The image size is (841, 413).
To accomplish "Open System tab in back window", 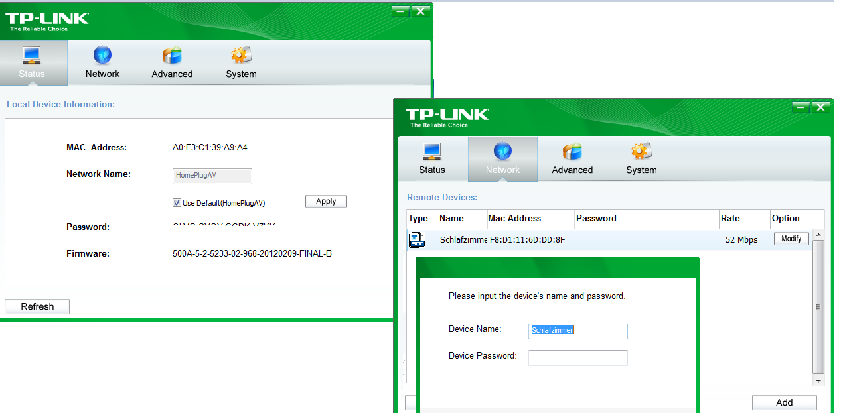I will coord(241,62).
